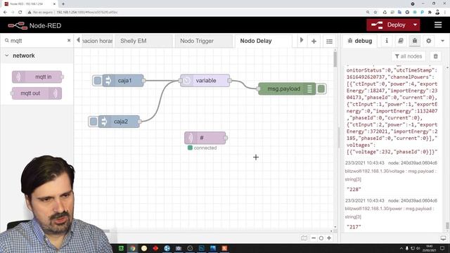
Task: Collapse the network palette category
Action: (7, 56)
